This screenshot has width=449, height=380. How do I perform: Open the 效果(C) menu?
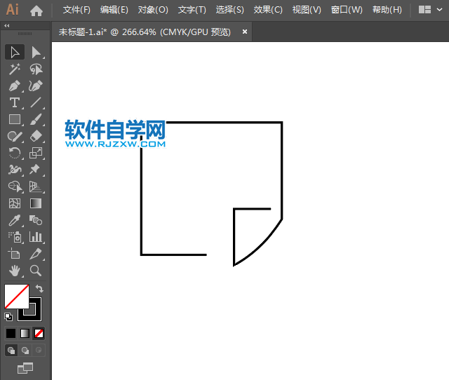(268, 10)
